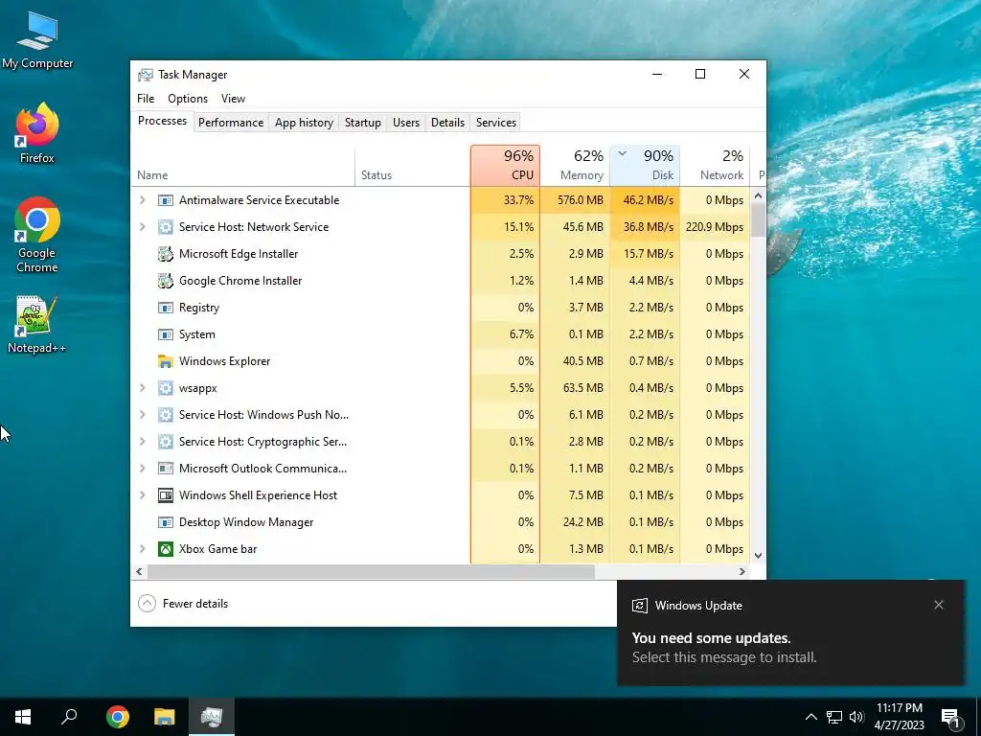The image size is (981, 736).
Task: Click the Registry process icon
Action: point(165,308)
